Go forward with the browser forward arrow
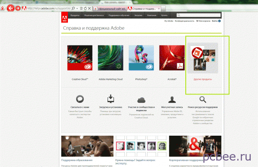Screen dimensions: 258x167 (18, 8)
